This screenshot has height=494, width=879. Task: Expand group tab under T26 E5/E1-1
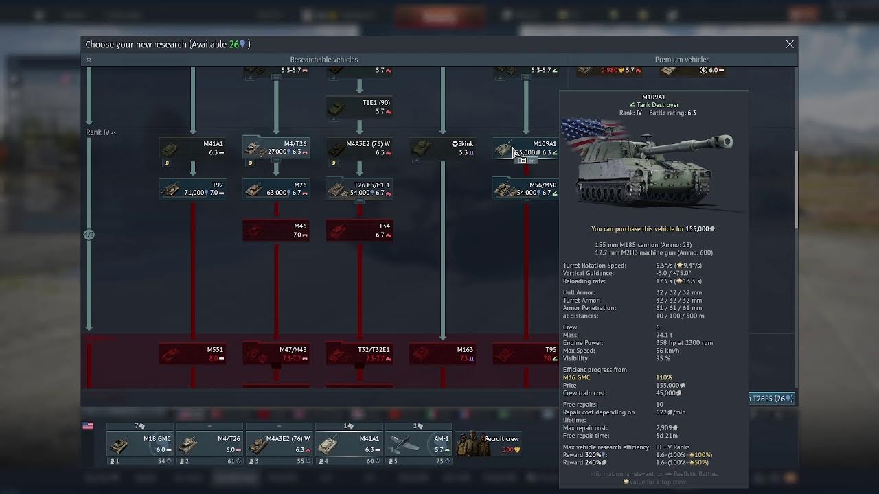pyautogui.click(x=359, y=202)
